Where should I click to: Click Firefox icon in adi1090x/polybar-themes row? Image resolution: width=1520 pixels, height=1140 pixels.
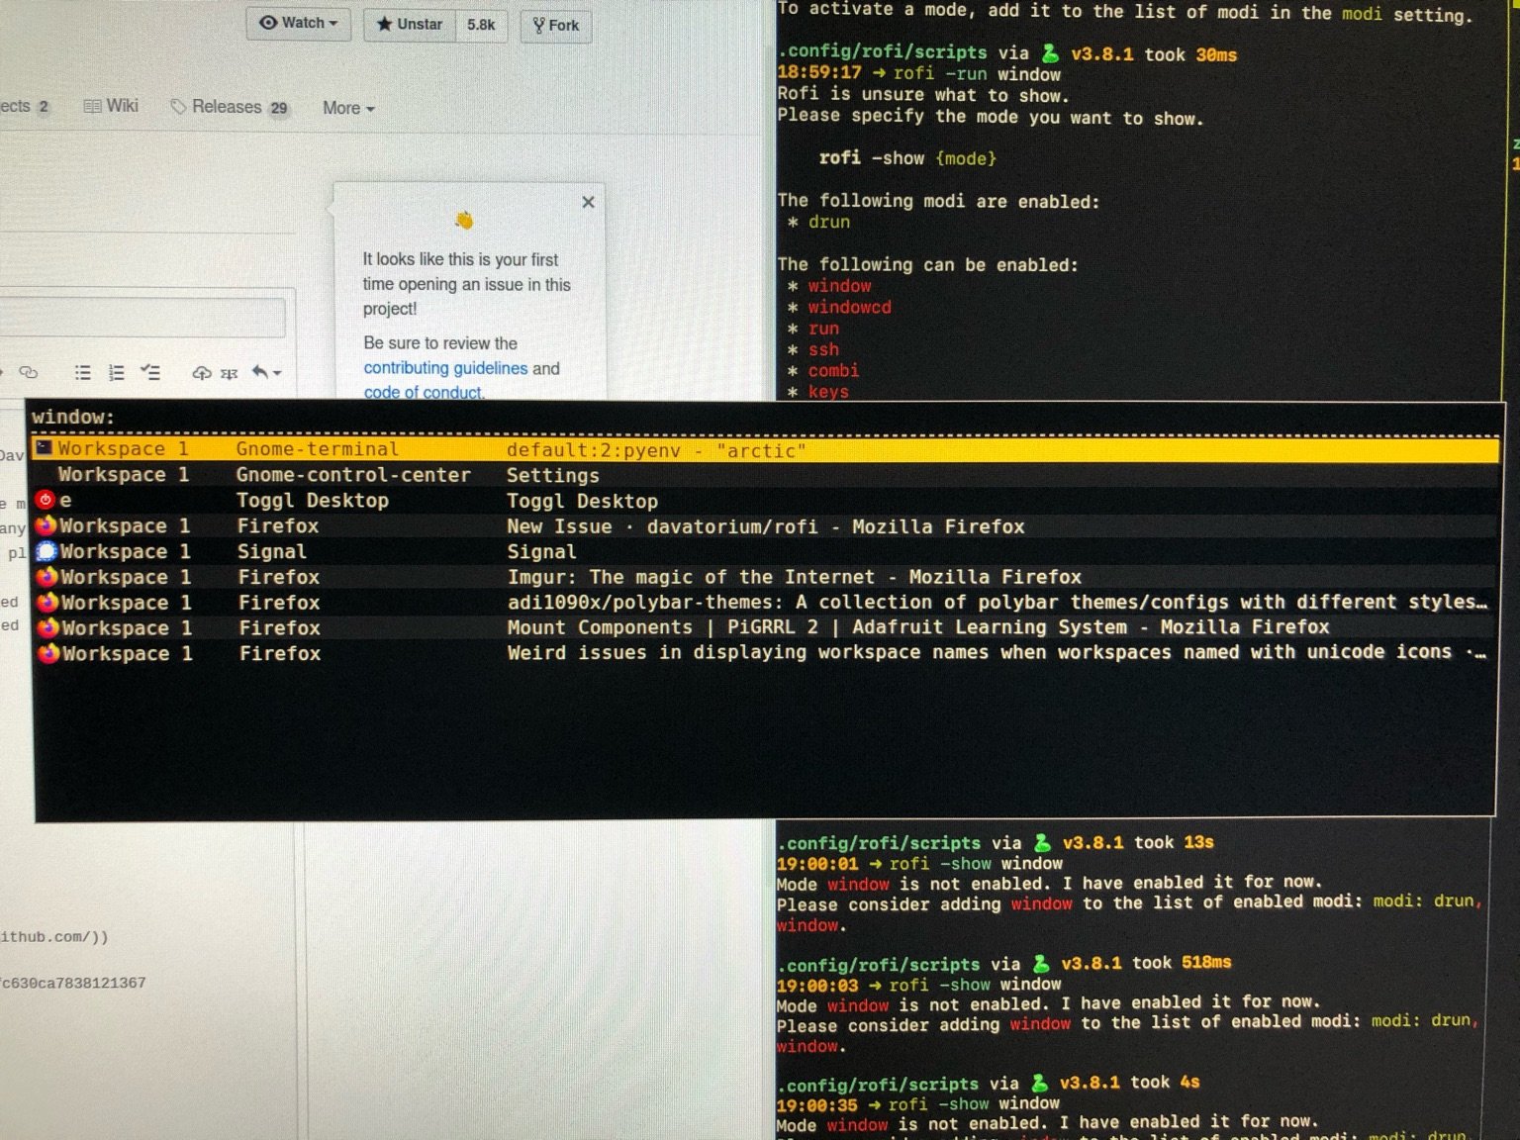tap(47, 602)
